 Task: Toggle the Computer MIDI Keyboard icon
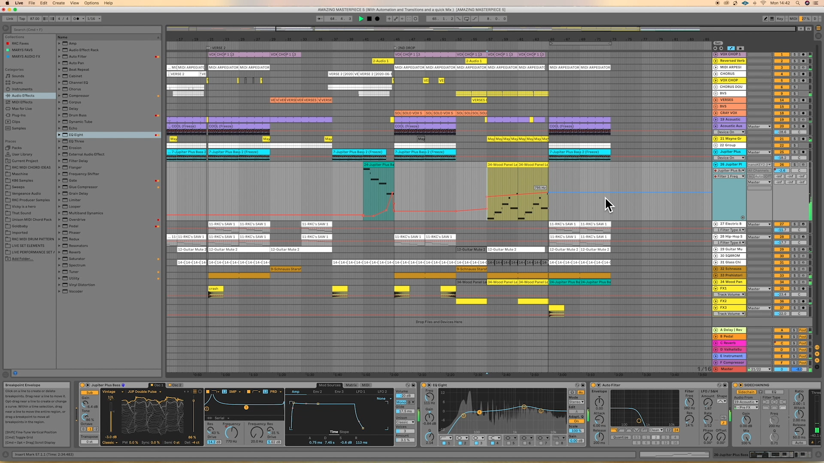coord(772,19)
